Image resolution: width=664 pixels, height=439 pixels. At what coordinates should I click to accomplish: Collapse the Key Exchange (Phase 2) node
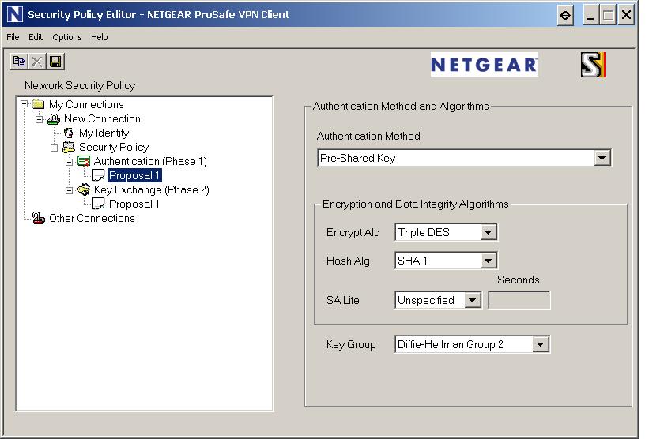coord(69,191)
